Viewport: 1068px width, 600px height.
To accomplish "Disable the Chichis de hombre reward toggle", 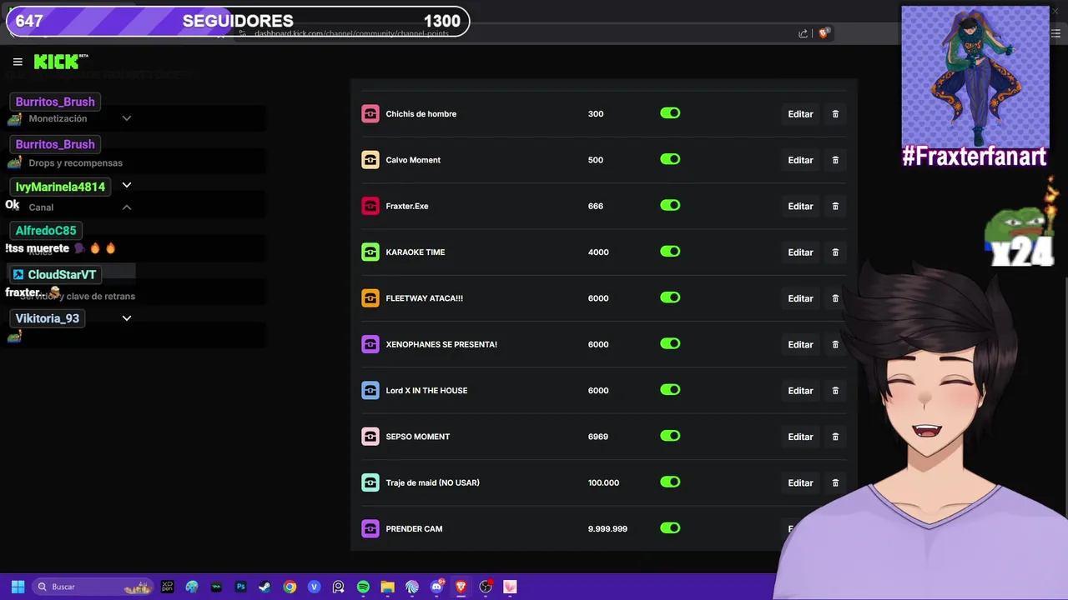I will [670, 113].
